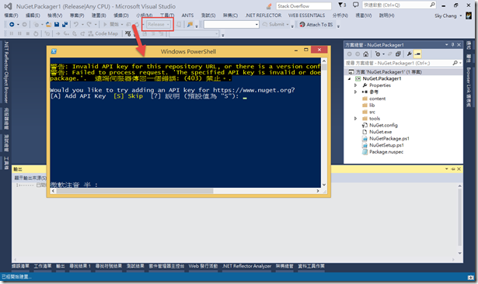Screen dimensions: 478x284
Task: Click the Solution Explorer Properties wrench icon
Action: click(x=409, y=54)
